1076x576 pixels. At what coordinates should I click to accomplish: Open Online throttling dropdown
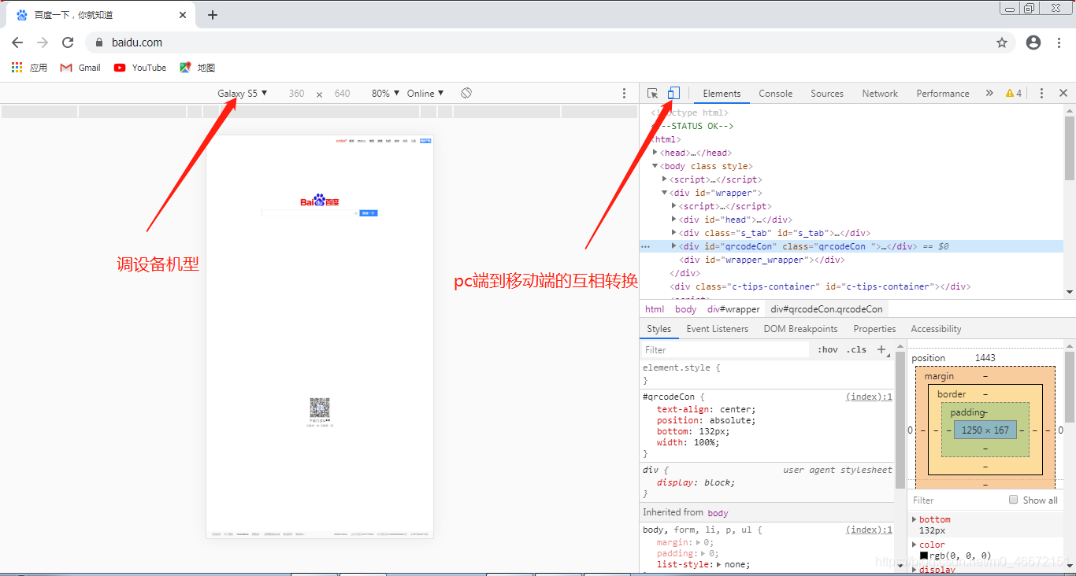point(425,93)
